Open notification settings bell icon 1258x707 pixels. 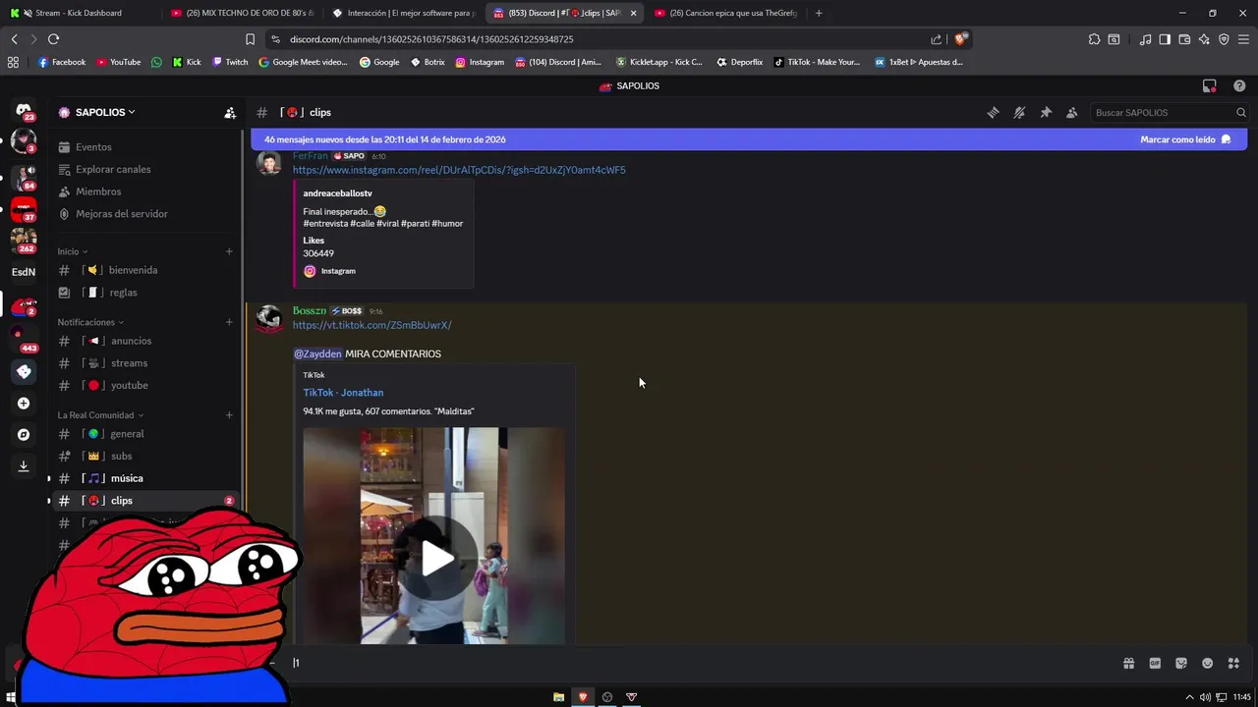pos(1019,113)
